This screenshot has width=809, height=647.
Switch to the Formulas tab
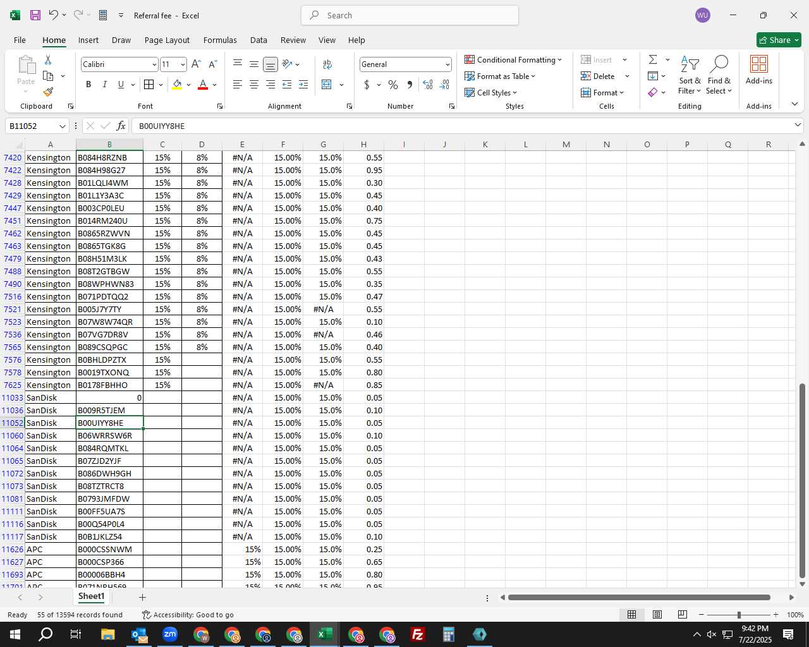tap(220, 40)
